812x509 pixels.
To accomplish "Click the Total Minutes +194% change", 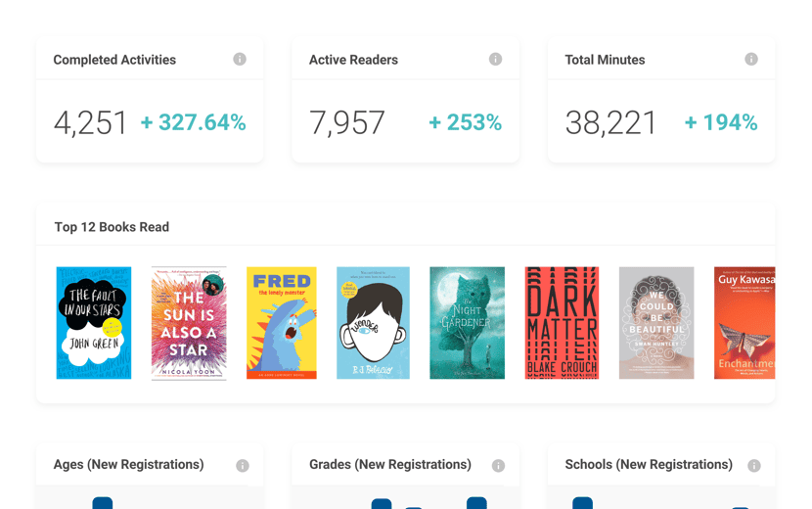I will point(721,122).
